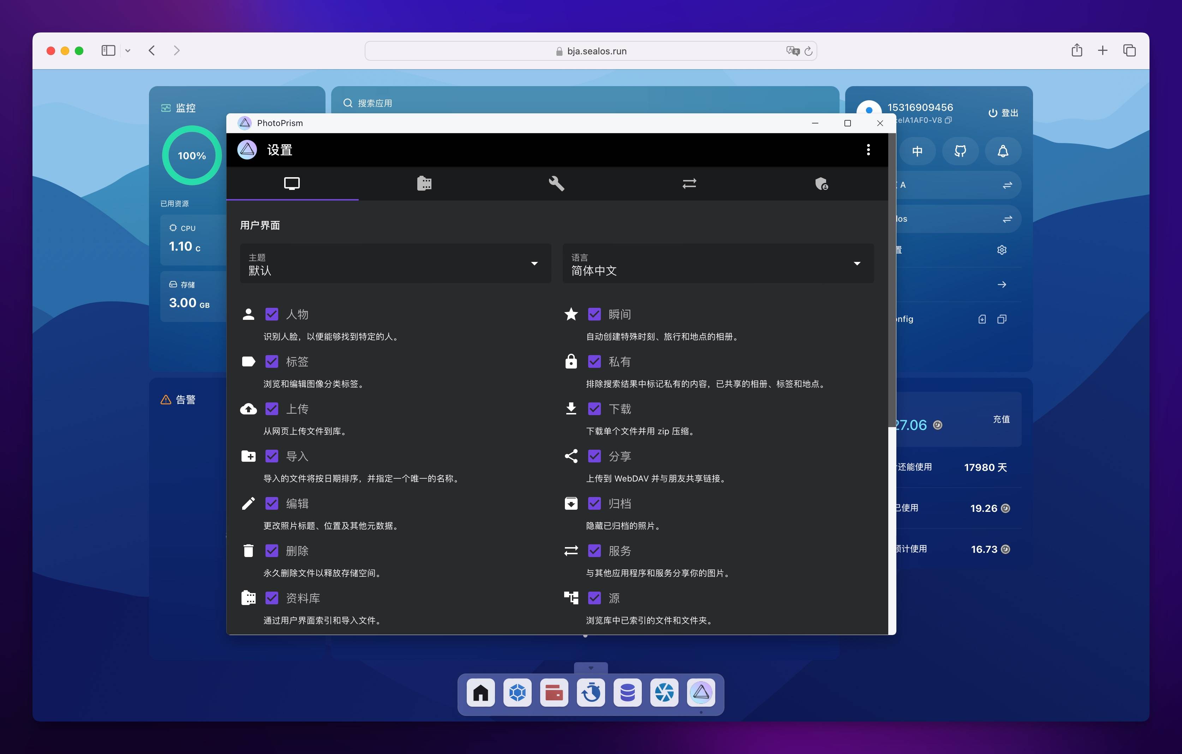Open the Account shield tab
The width and height of the screenshot is (1182, 754).
click(x=821, y=183)
